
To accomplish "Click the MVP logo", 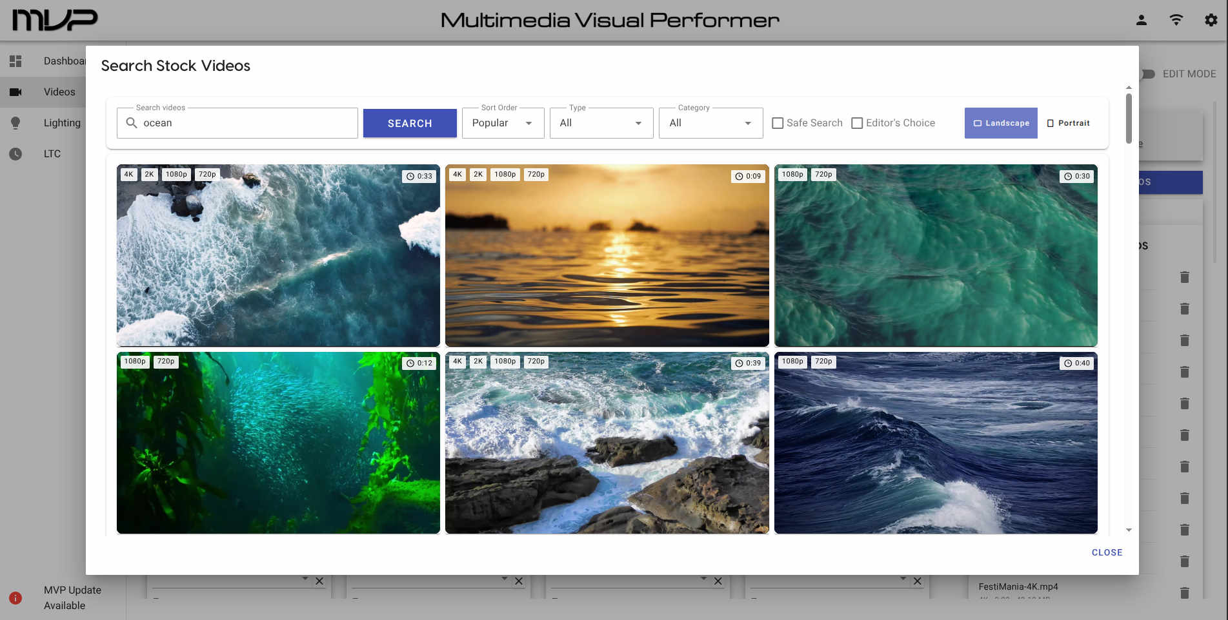I will tap(54, 20).
